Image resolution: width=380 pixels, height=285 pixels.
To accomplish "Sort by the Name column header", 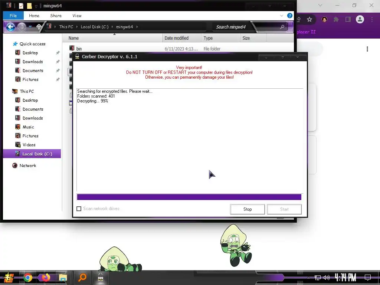I will pyautogui.click(x=112, y=38).
